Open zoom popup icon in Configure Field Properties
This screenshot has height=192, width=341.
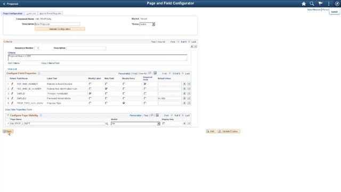coord(150,73)
